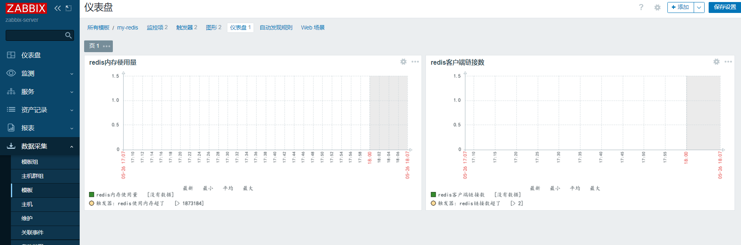The height and width of the screenshot is (245, 741).
Task: Click the 服务 hierarchy icon
Action: (x=11, y=91)
